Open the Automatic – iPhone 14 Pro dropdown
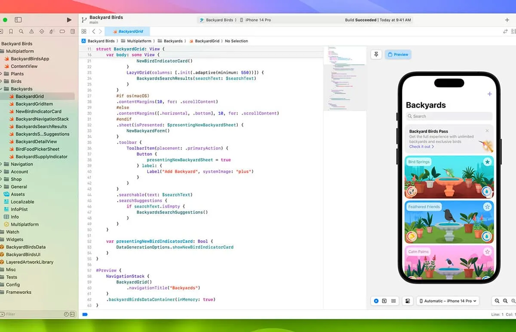The width and height of the screenshot is (516, 332). tap(448, 301)
